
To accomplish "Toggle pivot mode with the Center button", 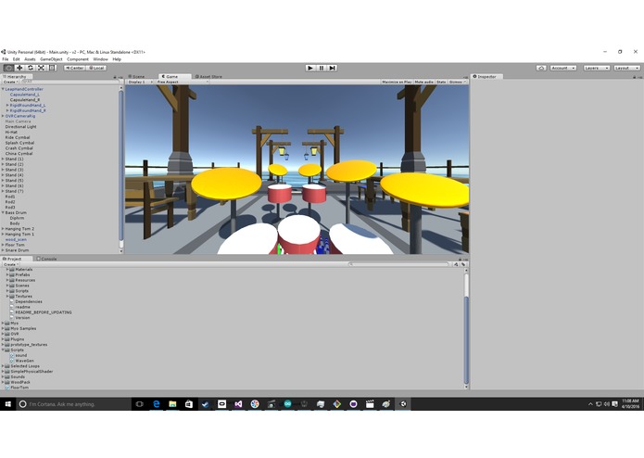I will pyautogui.click(x=74, y=68).
